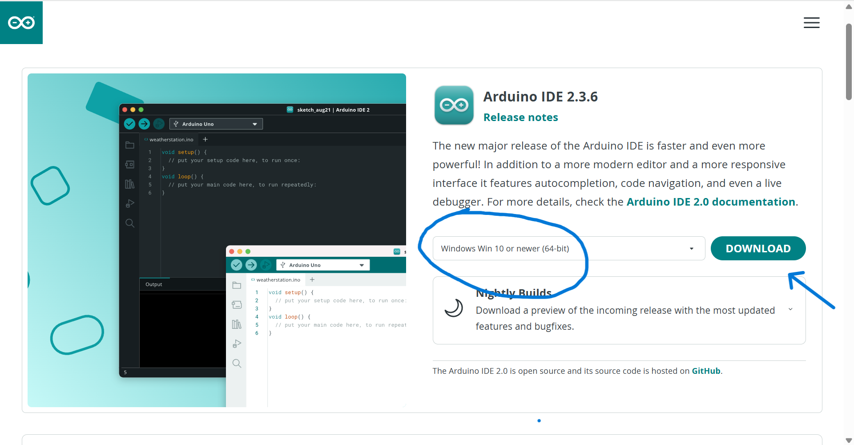Click the Boards Manager icon in light IDE sidebar

pyautogui.click(x=237, y=305)
